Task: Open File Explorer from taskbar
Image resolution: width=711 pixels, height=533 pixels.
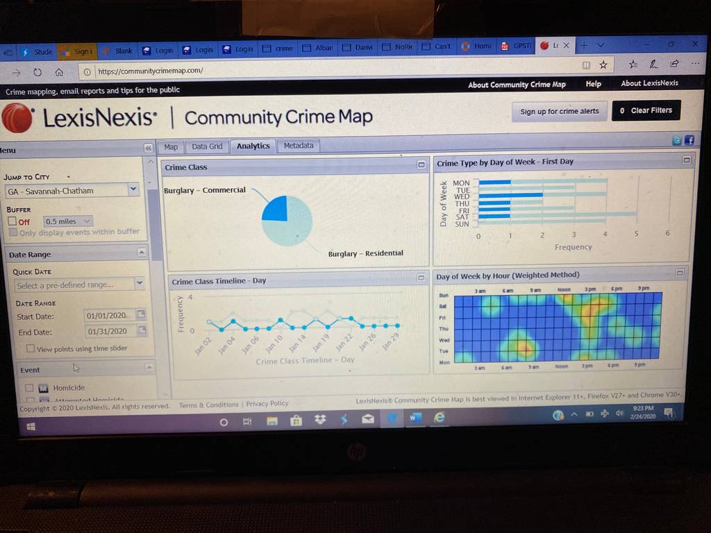Action: tap(272, 421)
